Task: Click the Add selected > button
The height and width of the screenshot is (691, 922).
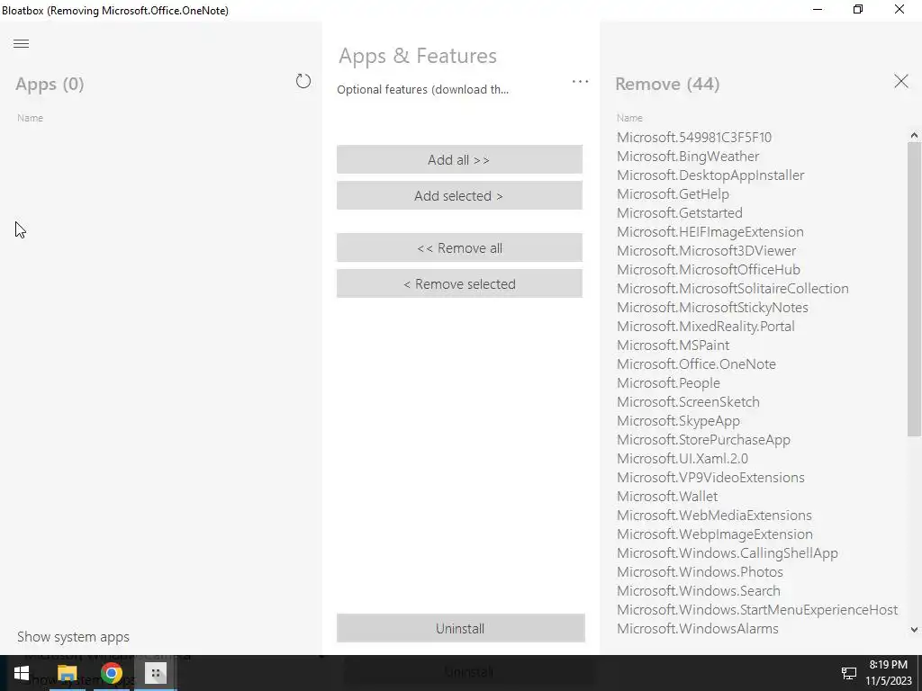Action: click(459, 195)
